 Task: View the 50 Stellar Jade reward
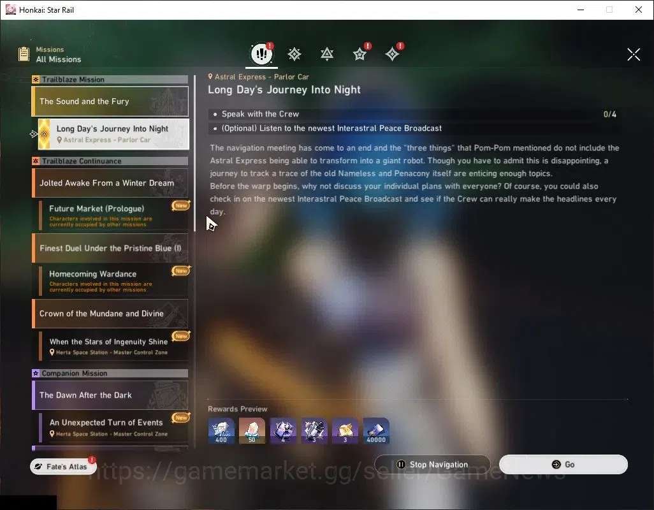(x=252, y=431)
